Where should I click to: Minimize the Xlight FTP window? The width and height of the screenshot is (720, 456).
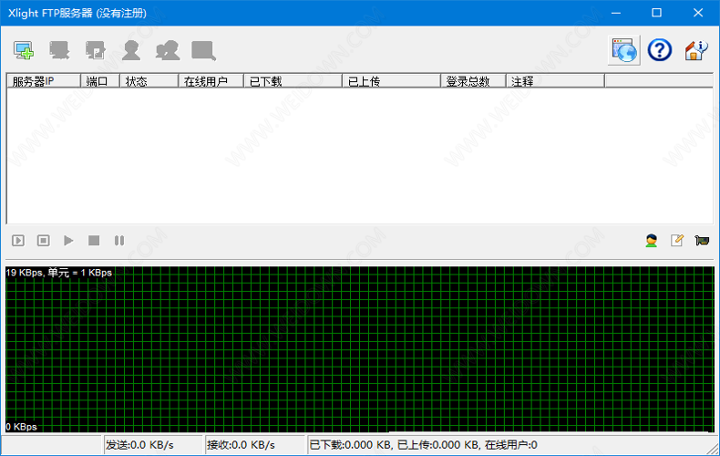[616, 13]
